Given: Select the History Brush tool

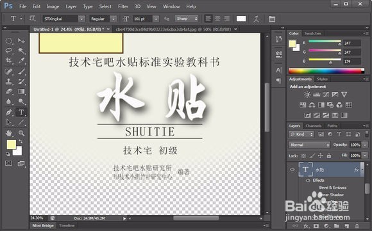Looking at the screenshot, I should [x=21, y=81].
